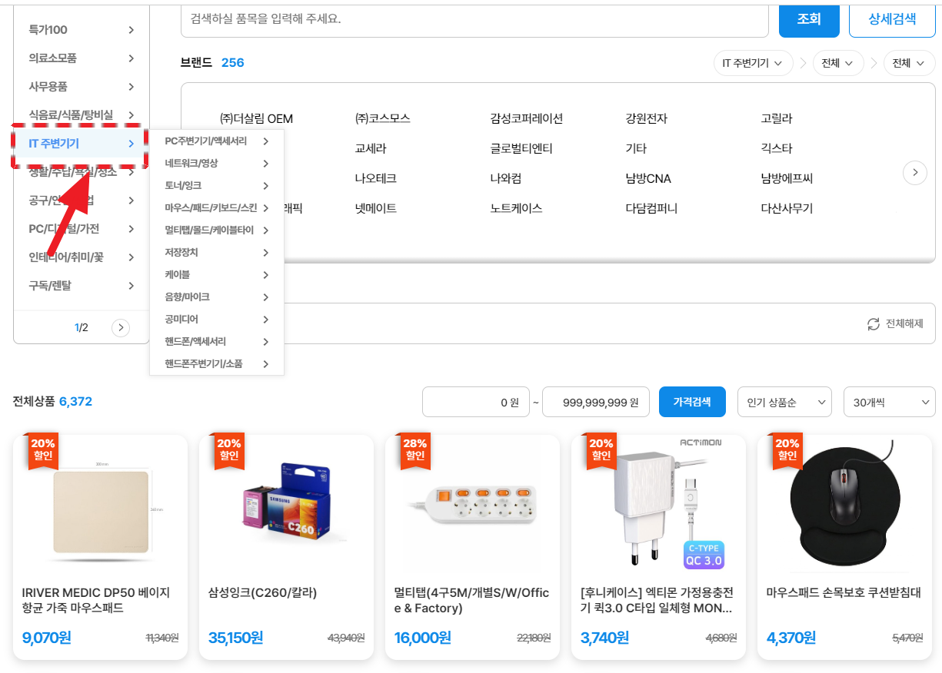
Task: Select PC주변기기/액세서리 submenu item
Action: point(206,141)
